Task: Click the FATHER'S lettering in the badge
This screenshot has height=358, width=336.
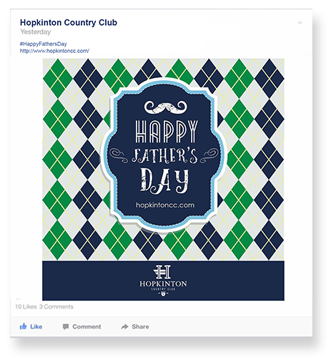Action: click(165, 156)
